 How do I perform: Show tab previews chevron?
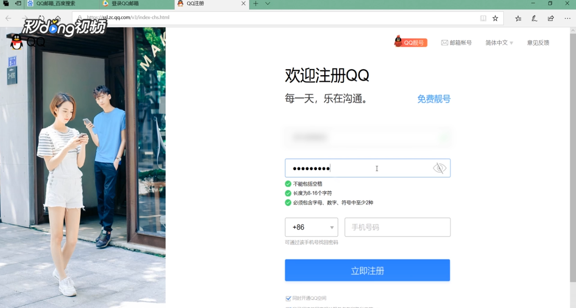tap(268, 3)
